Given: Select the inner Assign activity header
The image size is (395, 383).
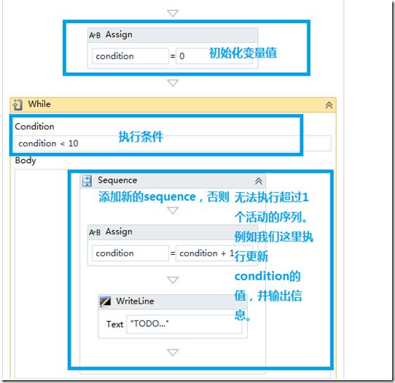Looking at the screenshot, I should click(x=173, y=232).
